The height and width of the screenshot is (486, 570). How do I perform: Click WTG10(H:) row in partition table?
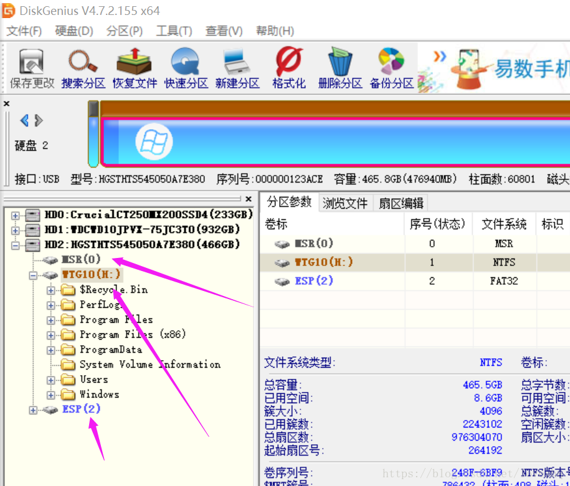[415, 262]
